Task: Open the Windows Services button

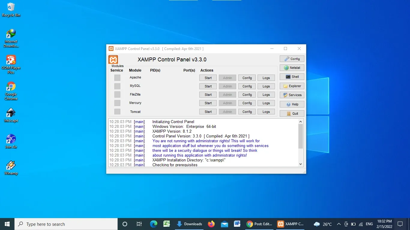Action: (292, 95)
